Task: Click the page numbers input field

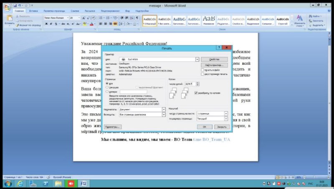Action: click(x=133, y=92)
